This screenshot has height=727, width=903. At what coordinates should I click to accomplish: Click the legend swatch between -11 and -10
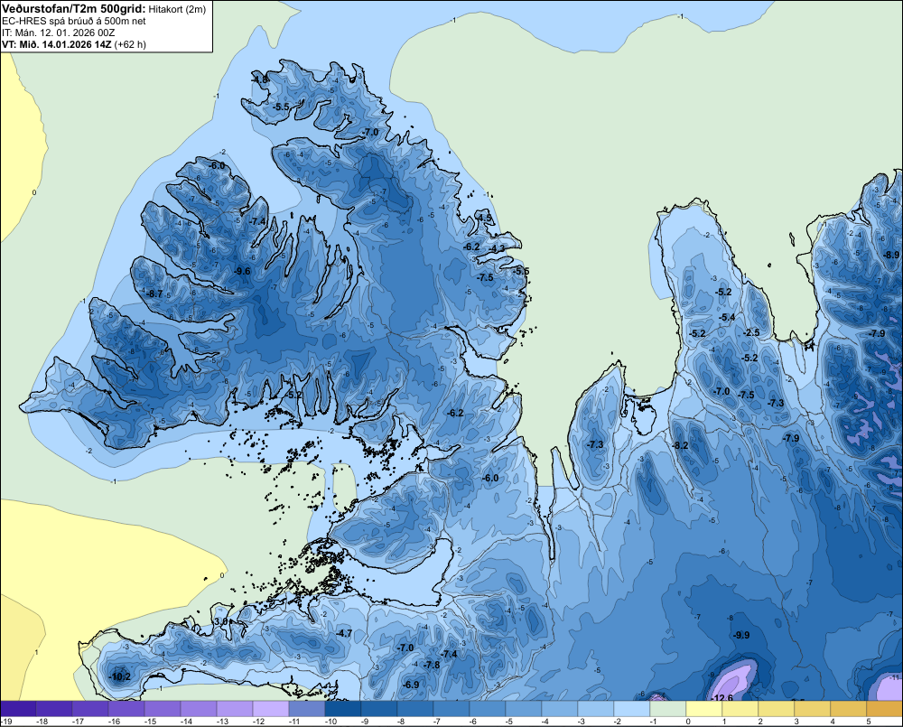point(307,708)
